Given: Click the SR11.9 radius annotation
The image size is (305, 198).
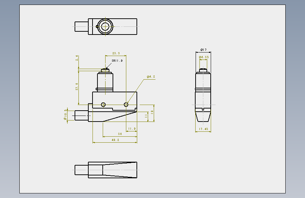Looking at the screenshot, I should [x=117, y=61].
